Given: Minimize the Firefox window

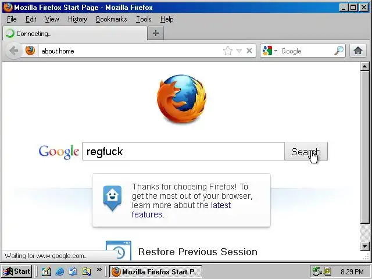Looking at the screenshot, I should click(x=344, y=8).
